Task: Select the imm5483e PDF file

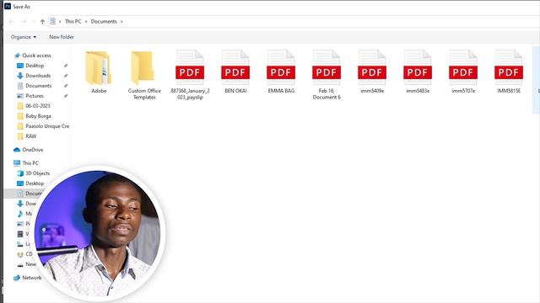Action: (418, 72)
